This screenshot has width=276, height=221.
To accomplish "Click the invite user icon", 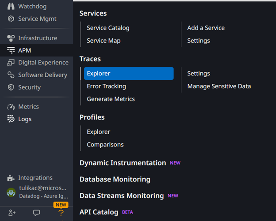I will pos(12,213).
